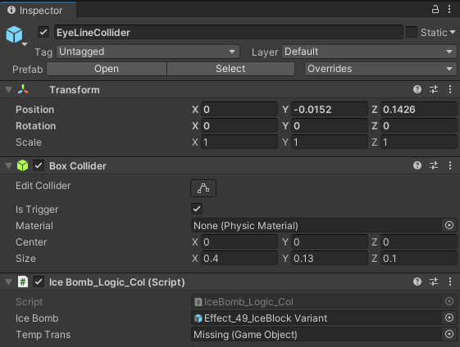Collapse the Box Collider component foldout
460x347 pixels.
9,166
